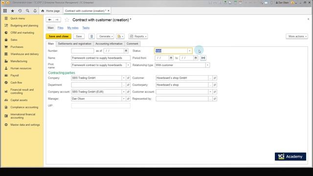The height and width of the screenshot is (176, 313).
Task: Open Favorites star in top toolbar
Action: pos(12,11)
